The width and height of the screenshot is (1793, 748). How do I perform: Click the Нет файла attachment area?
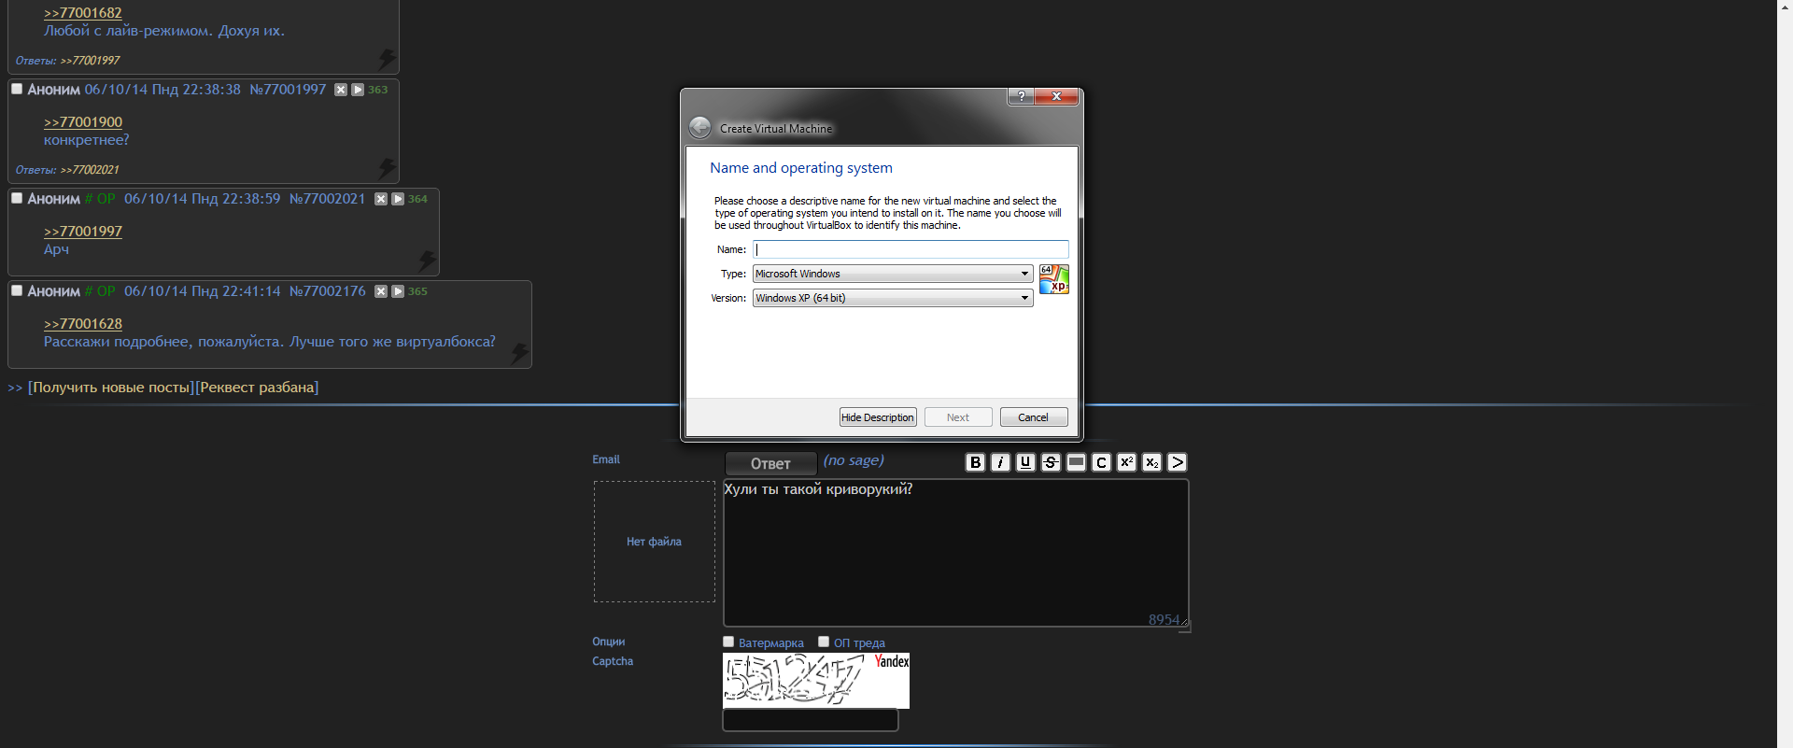[655, 542]
